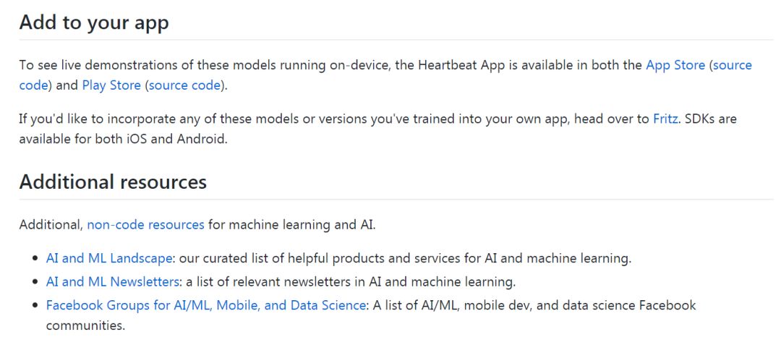Visit the Fritz link
This screenshot has width=781, height=345.
coord(665,119)
